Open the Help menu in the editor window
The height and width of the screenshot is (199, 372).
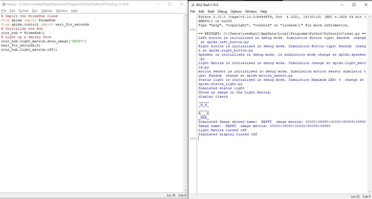click(x=74, y=11)
